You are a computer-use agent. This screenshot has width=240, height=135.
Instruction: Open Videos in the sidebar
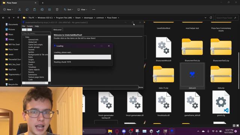(x=10, y=39)
